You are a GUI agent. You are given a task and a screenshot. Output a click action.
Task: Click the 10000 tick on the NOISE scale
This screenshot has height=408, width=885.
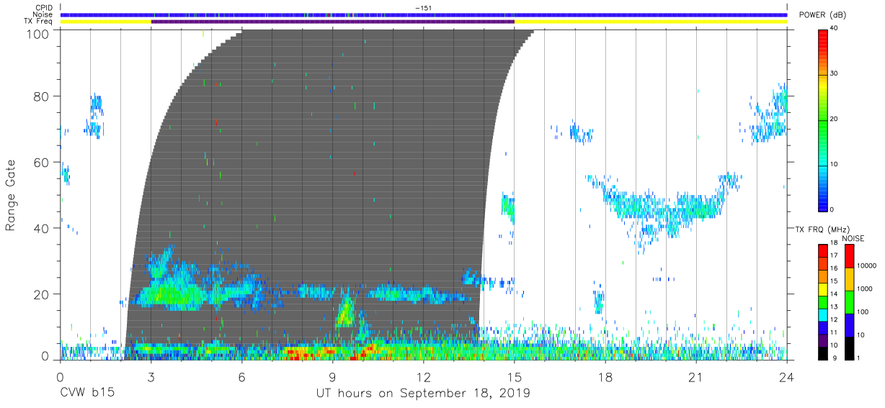coord(867,266)
